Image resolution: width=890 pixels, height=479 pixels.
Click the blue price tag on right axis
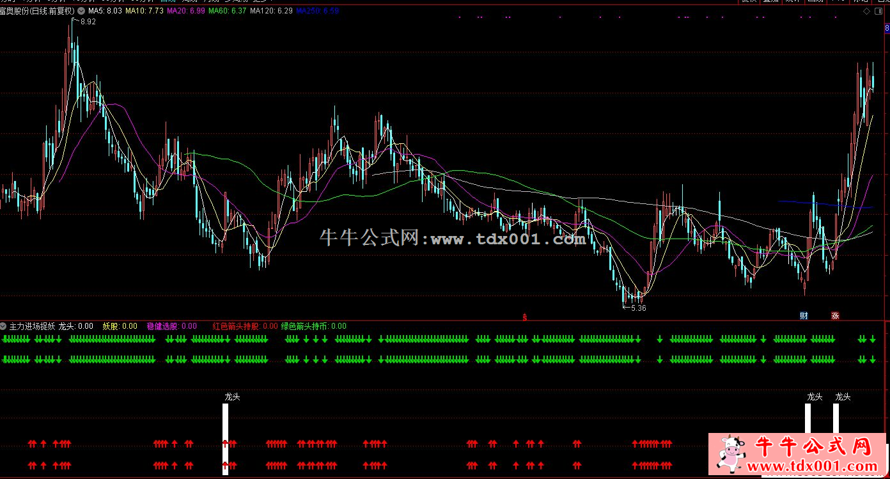tap(887, 29)
